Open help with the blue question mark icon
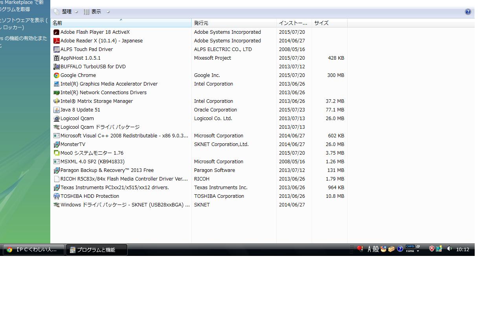 tap(468, 12)
